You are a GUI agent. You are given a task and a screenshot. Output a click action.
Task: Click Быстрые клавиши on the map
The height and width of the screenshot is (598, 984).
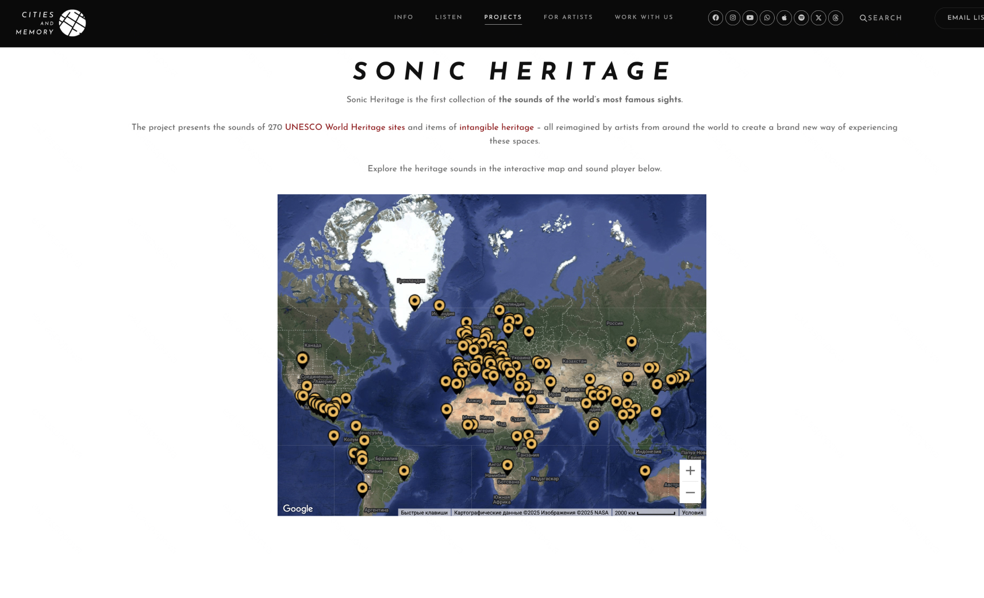coord(424,512)
